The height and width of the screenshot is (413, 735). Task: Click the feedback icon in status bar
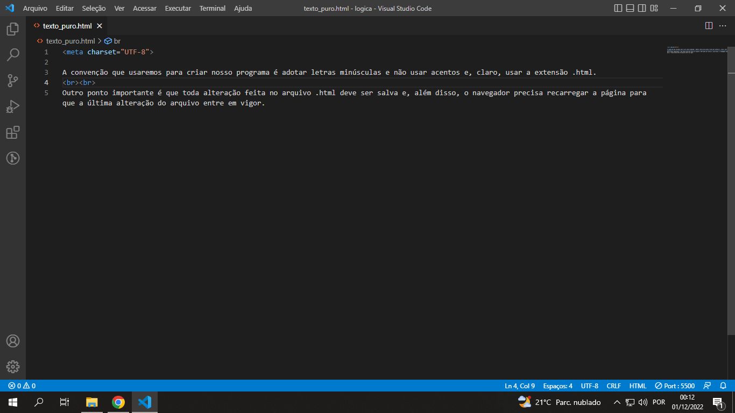[x=708, y=386]
